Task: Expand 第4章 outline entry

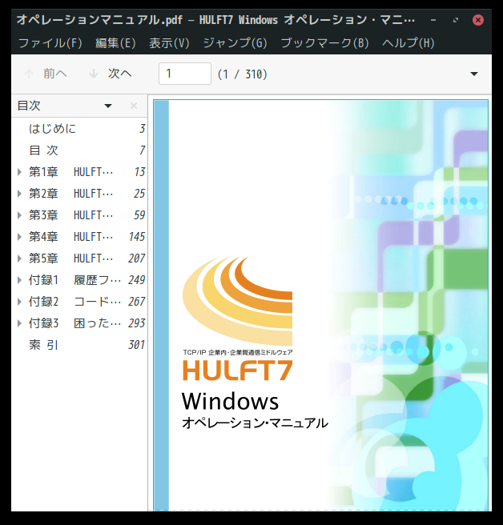Action: point(19,237)
